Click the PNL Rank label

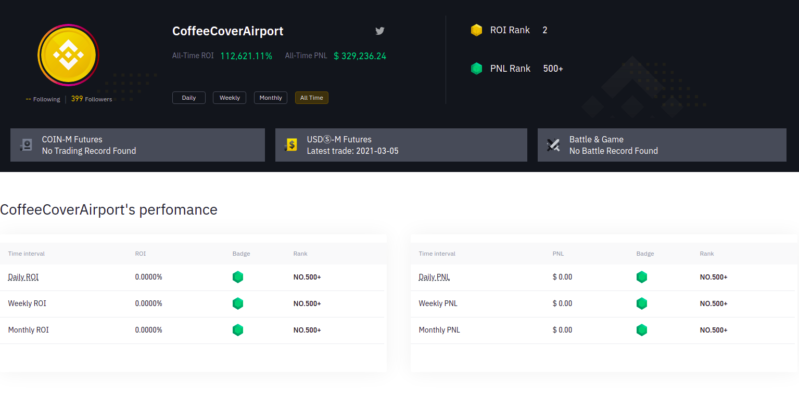point(511,69)
